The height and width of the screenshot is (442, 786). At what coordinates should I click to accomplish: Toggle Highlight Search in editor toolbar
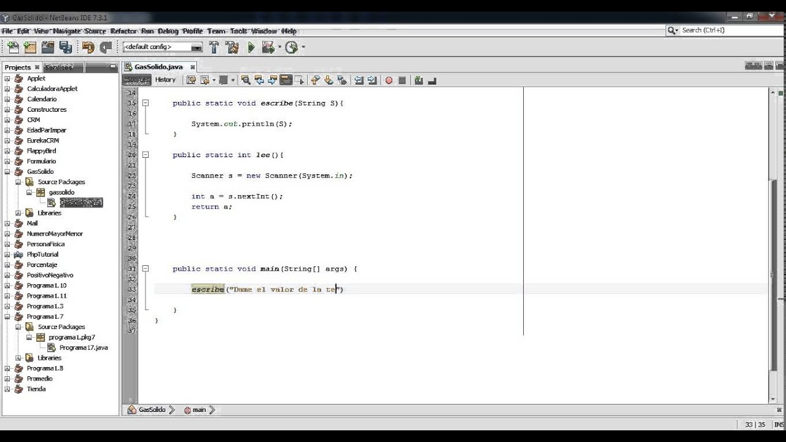point(286,80)
